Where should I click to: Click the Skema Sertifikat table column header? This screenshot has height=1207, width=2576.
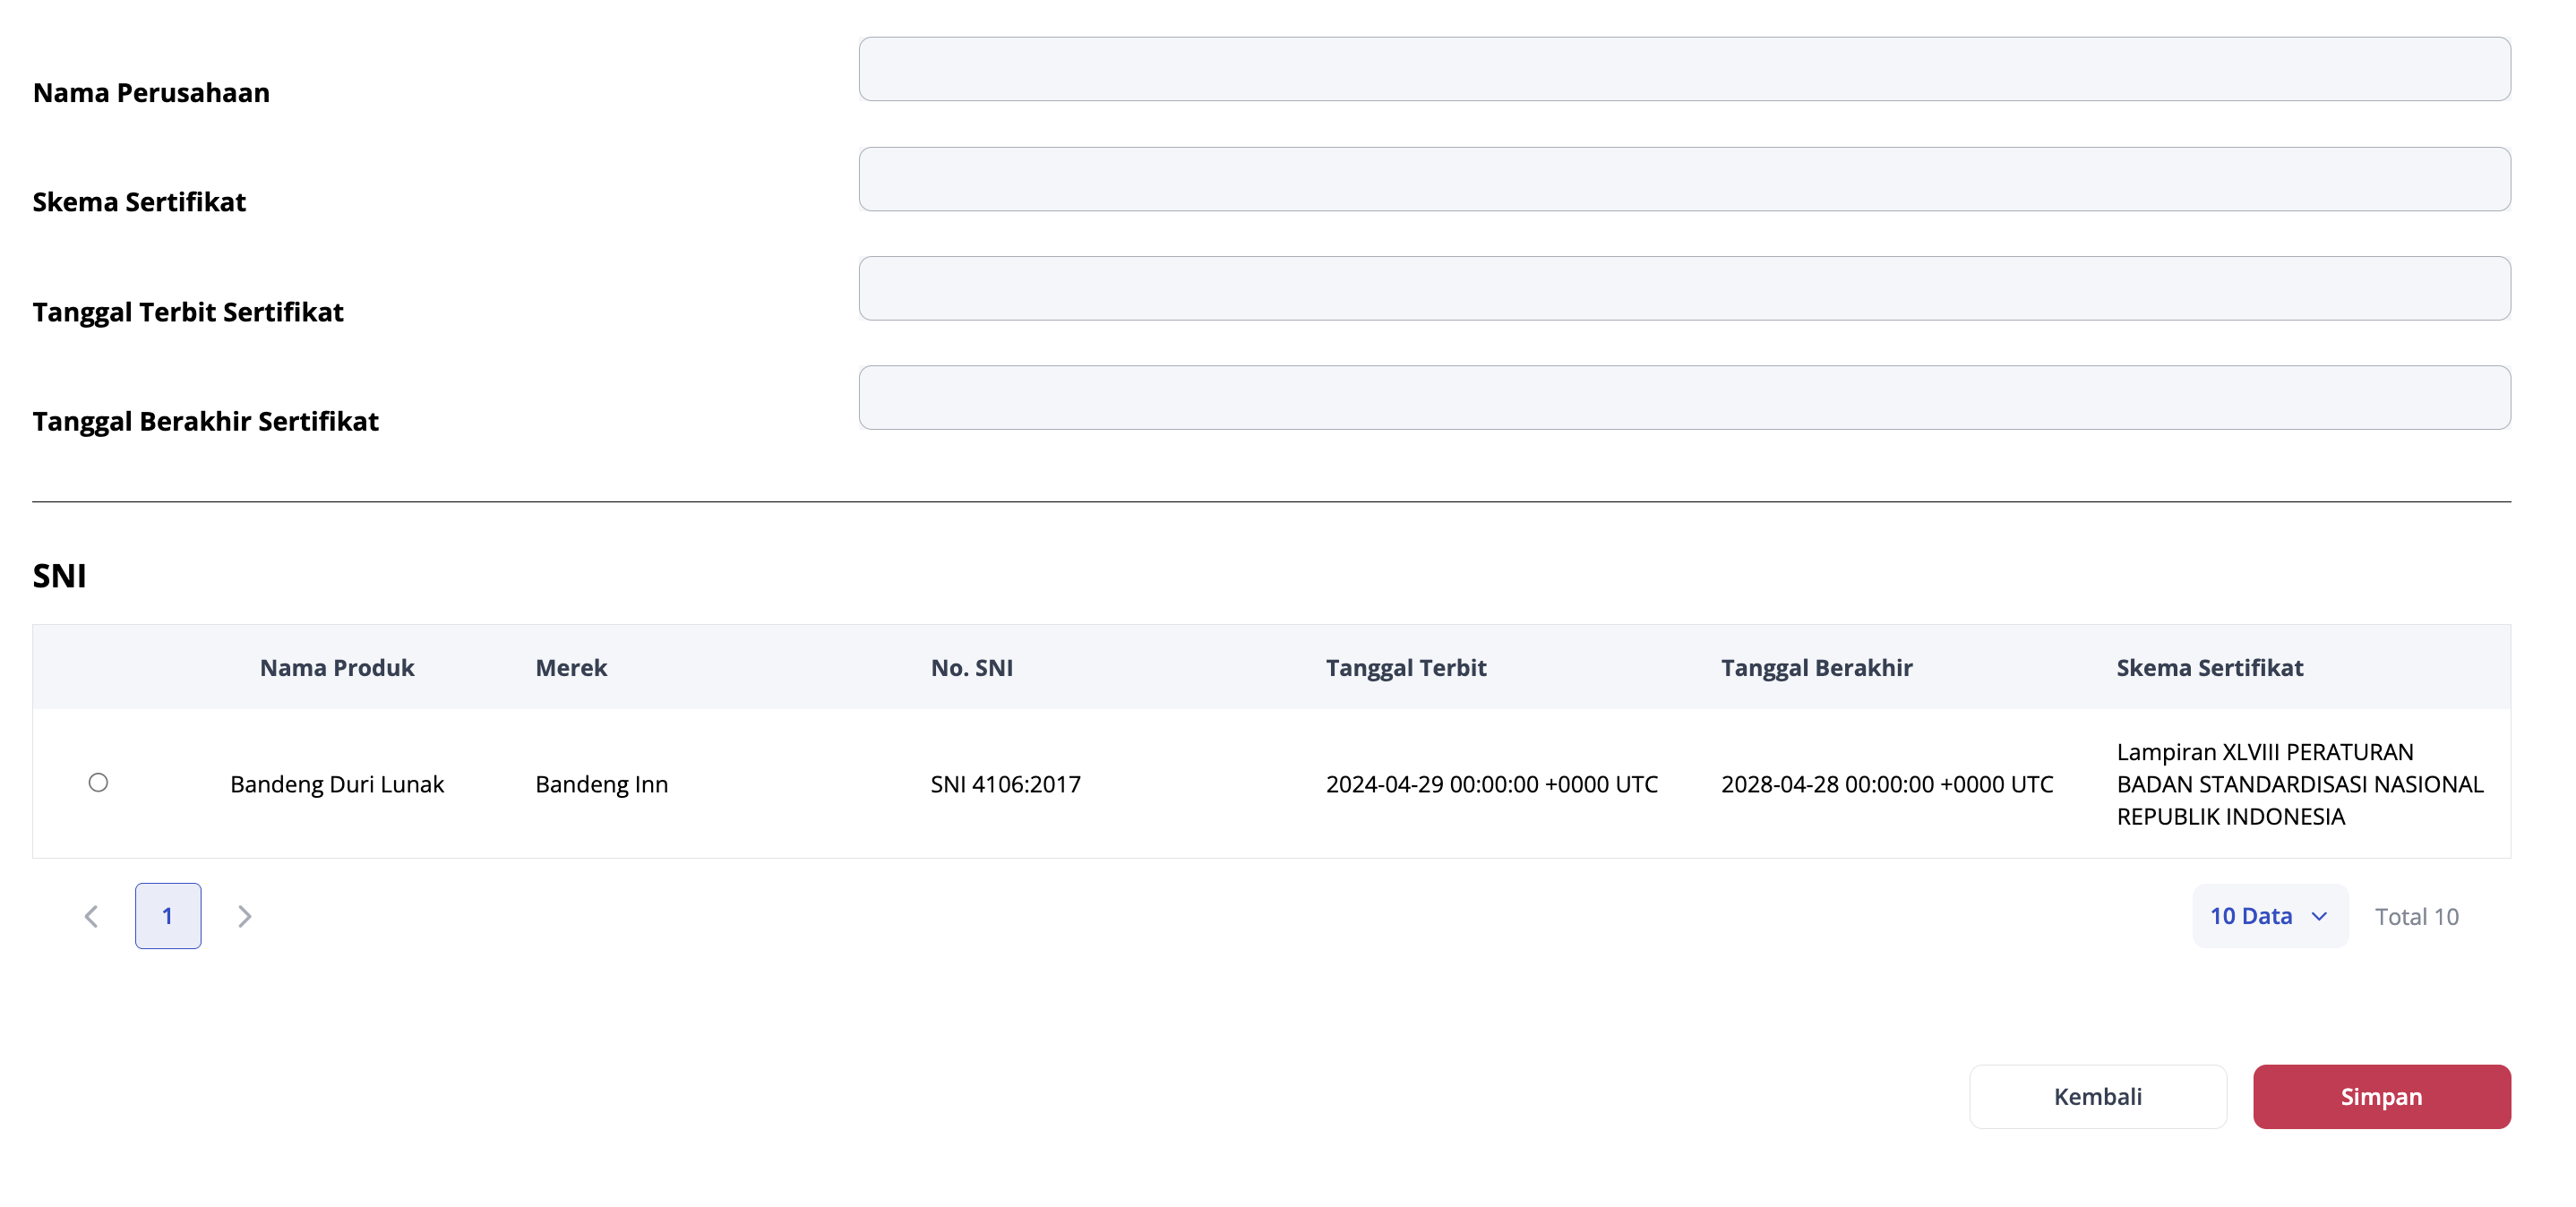2209,667
